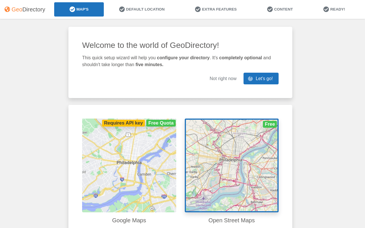Click the Google Maps label
This screenshot has height=228, width=365.
pyautogui.click(x=129, y=220)
